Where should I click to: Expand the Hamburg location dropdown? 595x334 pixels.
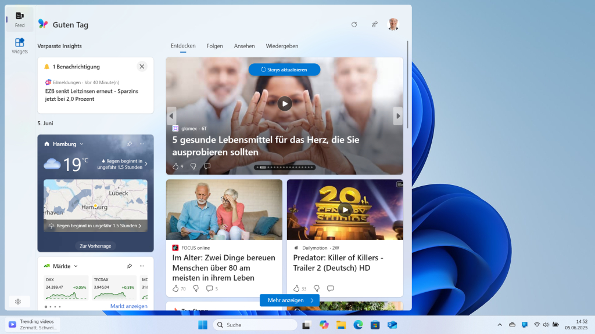pyautogui.click(x=81, y=144)
